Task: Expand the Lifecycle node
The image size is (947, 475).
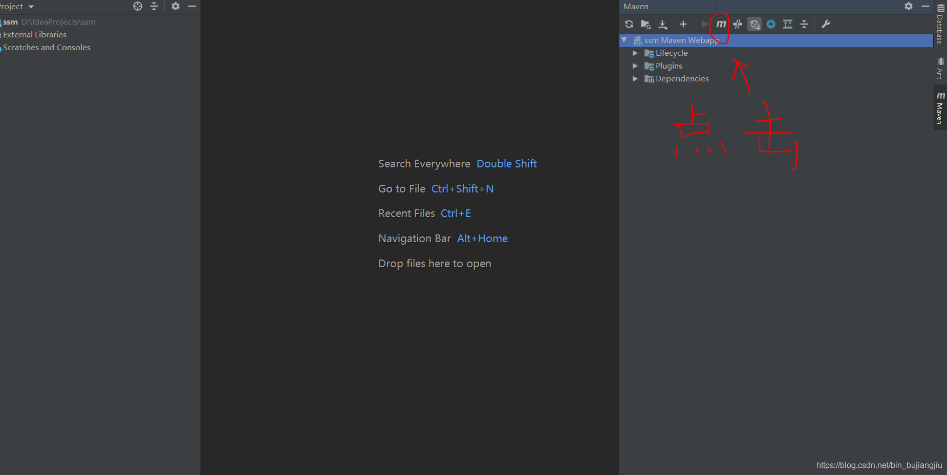Action: click(x=635, y=53)
